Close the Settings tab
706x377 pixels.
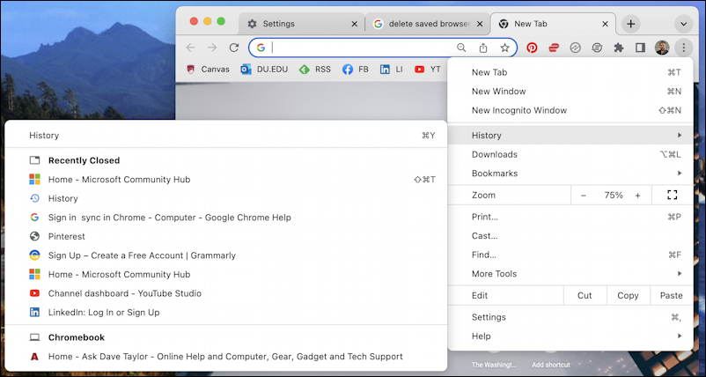pyautogui.click(x=355, y=24)
